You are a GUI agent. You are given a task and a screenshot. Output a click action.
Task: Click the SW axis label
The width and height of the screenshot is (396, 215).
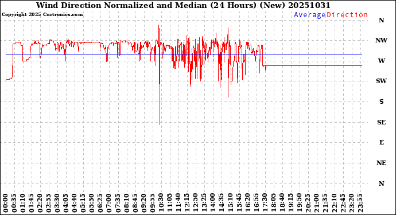pos(381,81)
